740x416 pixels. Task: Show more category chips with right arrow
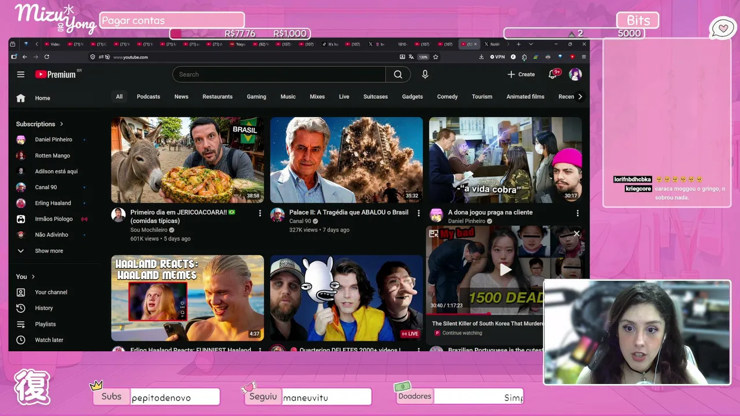[x=580, y=96]
